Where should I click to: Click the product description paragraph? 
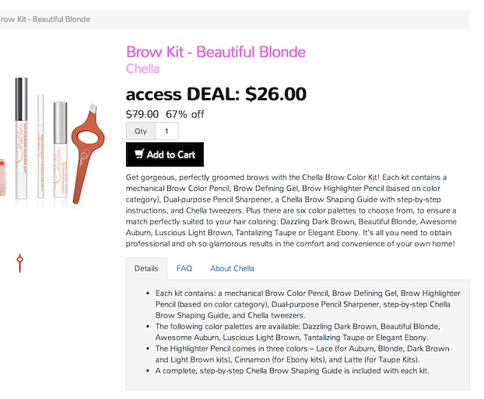(290, 210)
